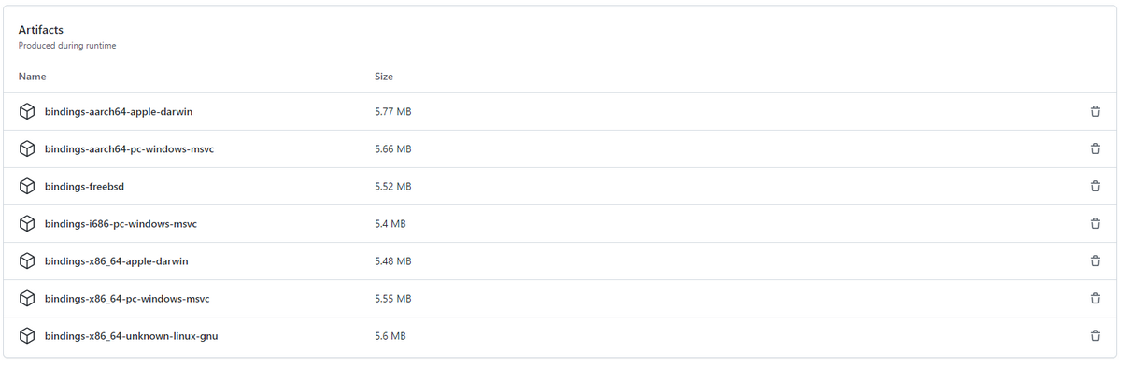Remove the bindings-i686-pc-windows-msvc artifact

click(1095, 224)
